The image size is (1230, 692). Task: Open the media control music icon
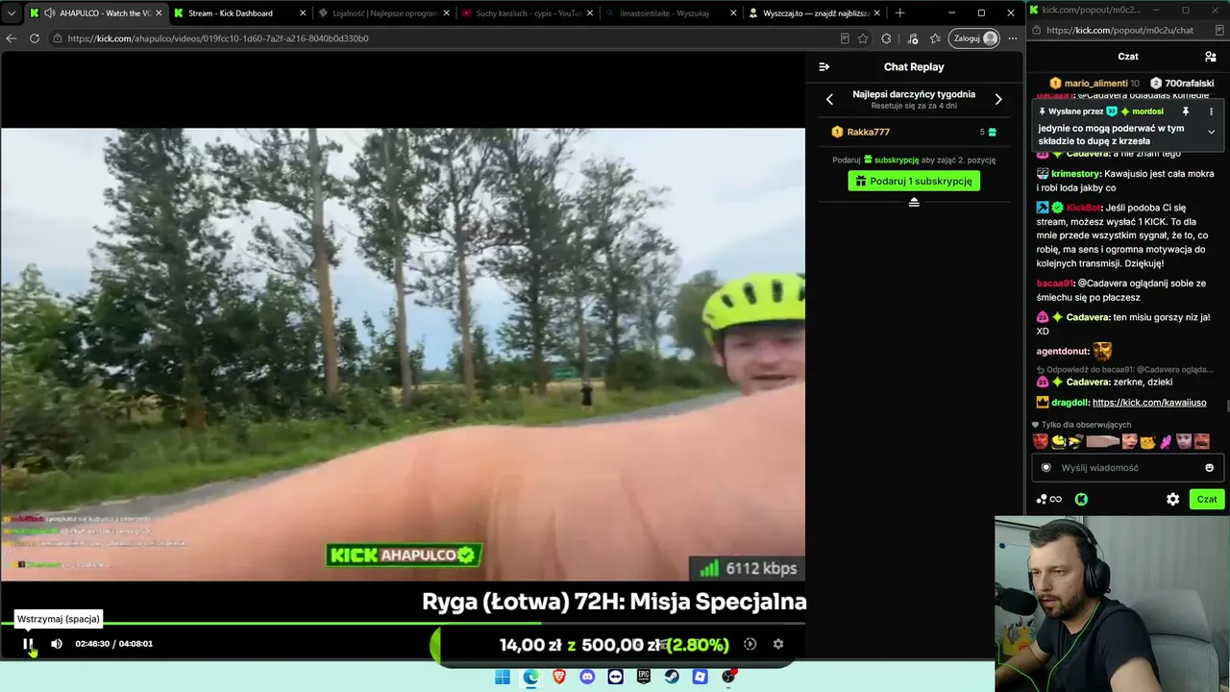912,38
